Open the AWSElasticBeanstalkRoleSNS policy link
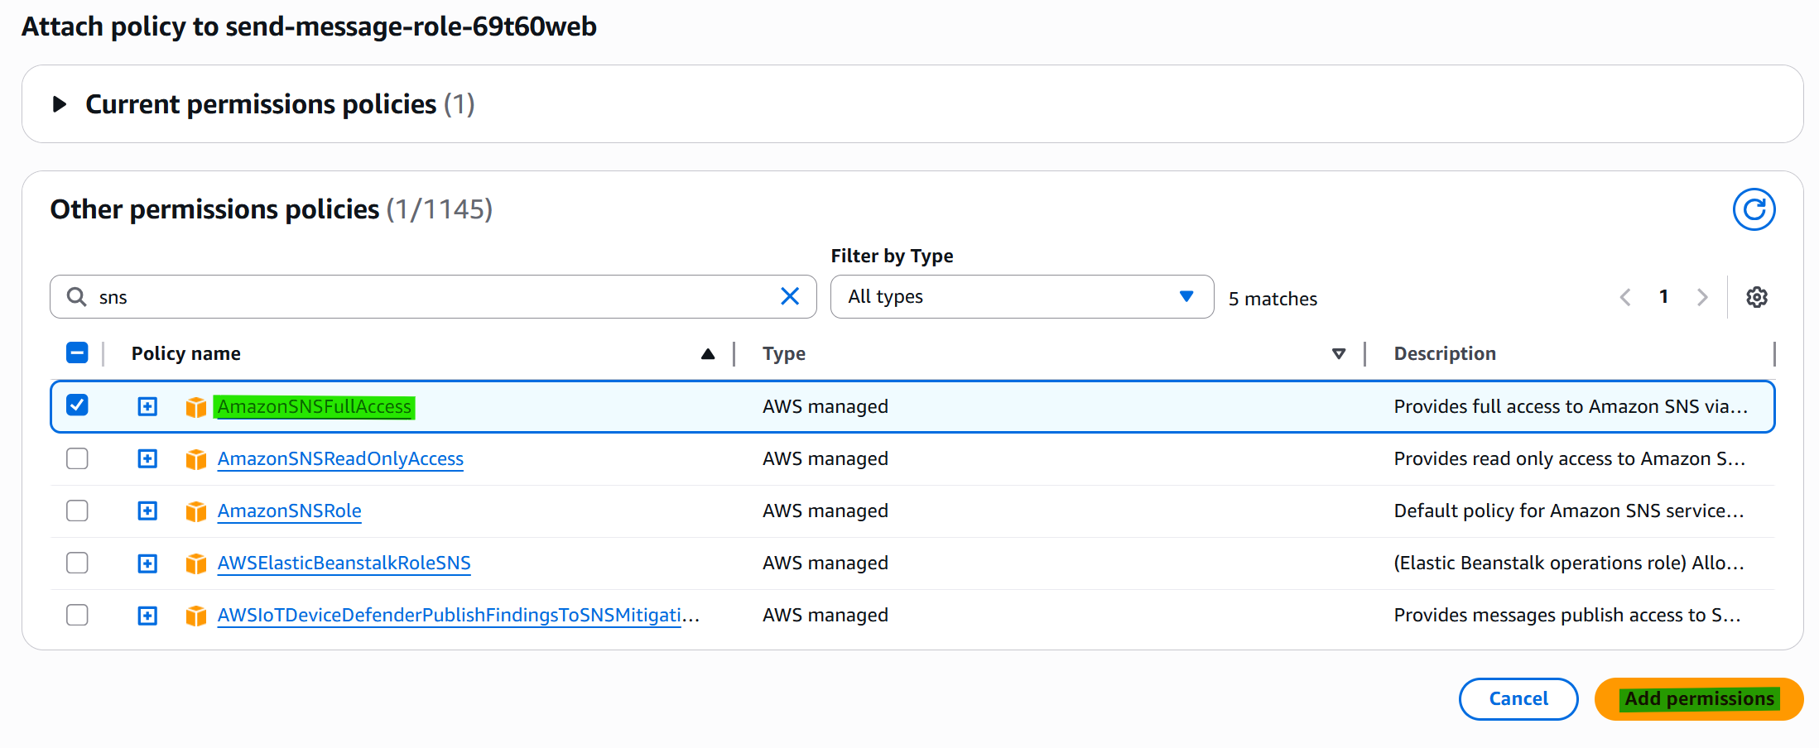 tap(344, 563)
